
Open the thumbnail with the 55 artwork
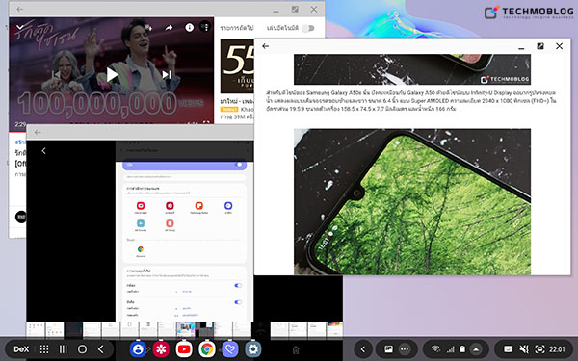click(x=237, y=66)
